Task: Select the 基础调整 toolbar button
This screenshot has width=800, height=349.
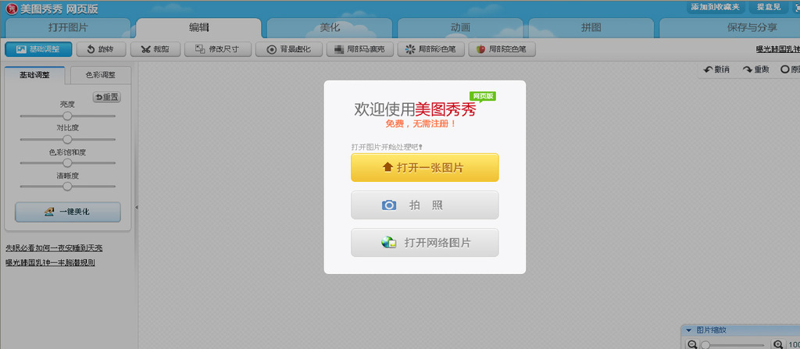Action: [x=38, y=49]
